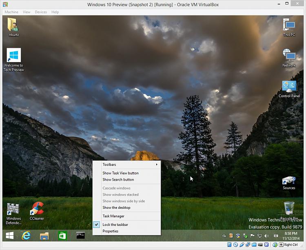Image resolution: width=306 pixels, height=250 pixels.
Task: Click the Right Ctrl host key label
Action: pos(291,245)
